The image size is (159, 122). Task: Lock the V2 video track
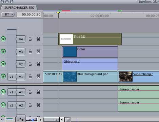click(x=30, y=64)
